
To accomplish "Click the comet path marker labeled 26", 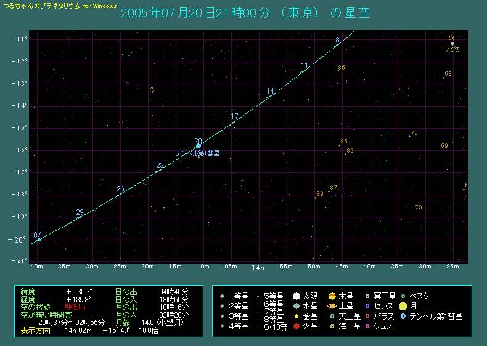I will 120,195.
